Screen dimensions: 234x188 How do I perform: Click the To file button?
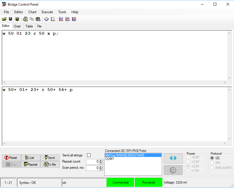click(50, 164)
